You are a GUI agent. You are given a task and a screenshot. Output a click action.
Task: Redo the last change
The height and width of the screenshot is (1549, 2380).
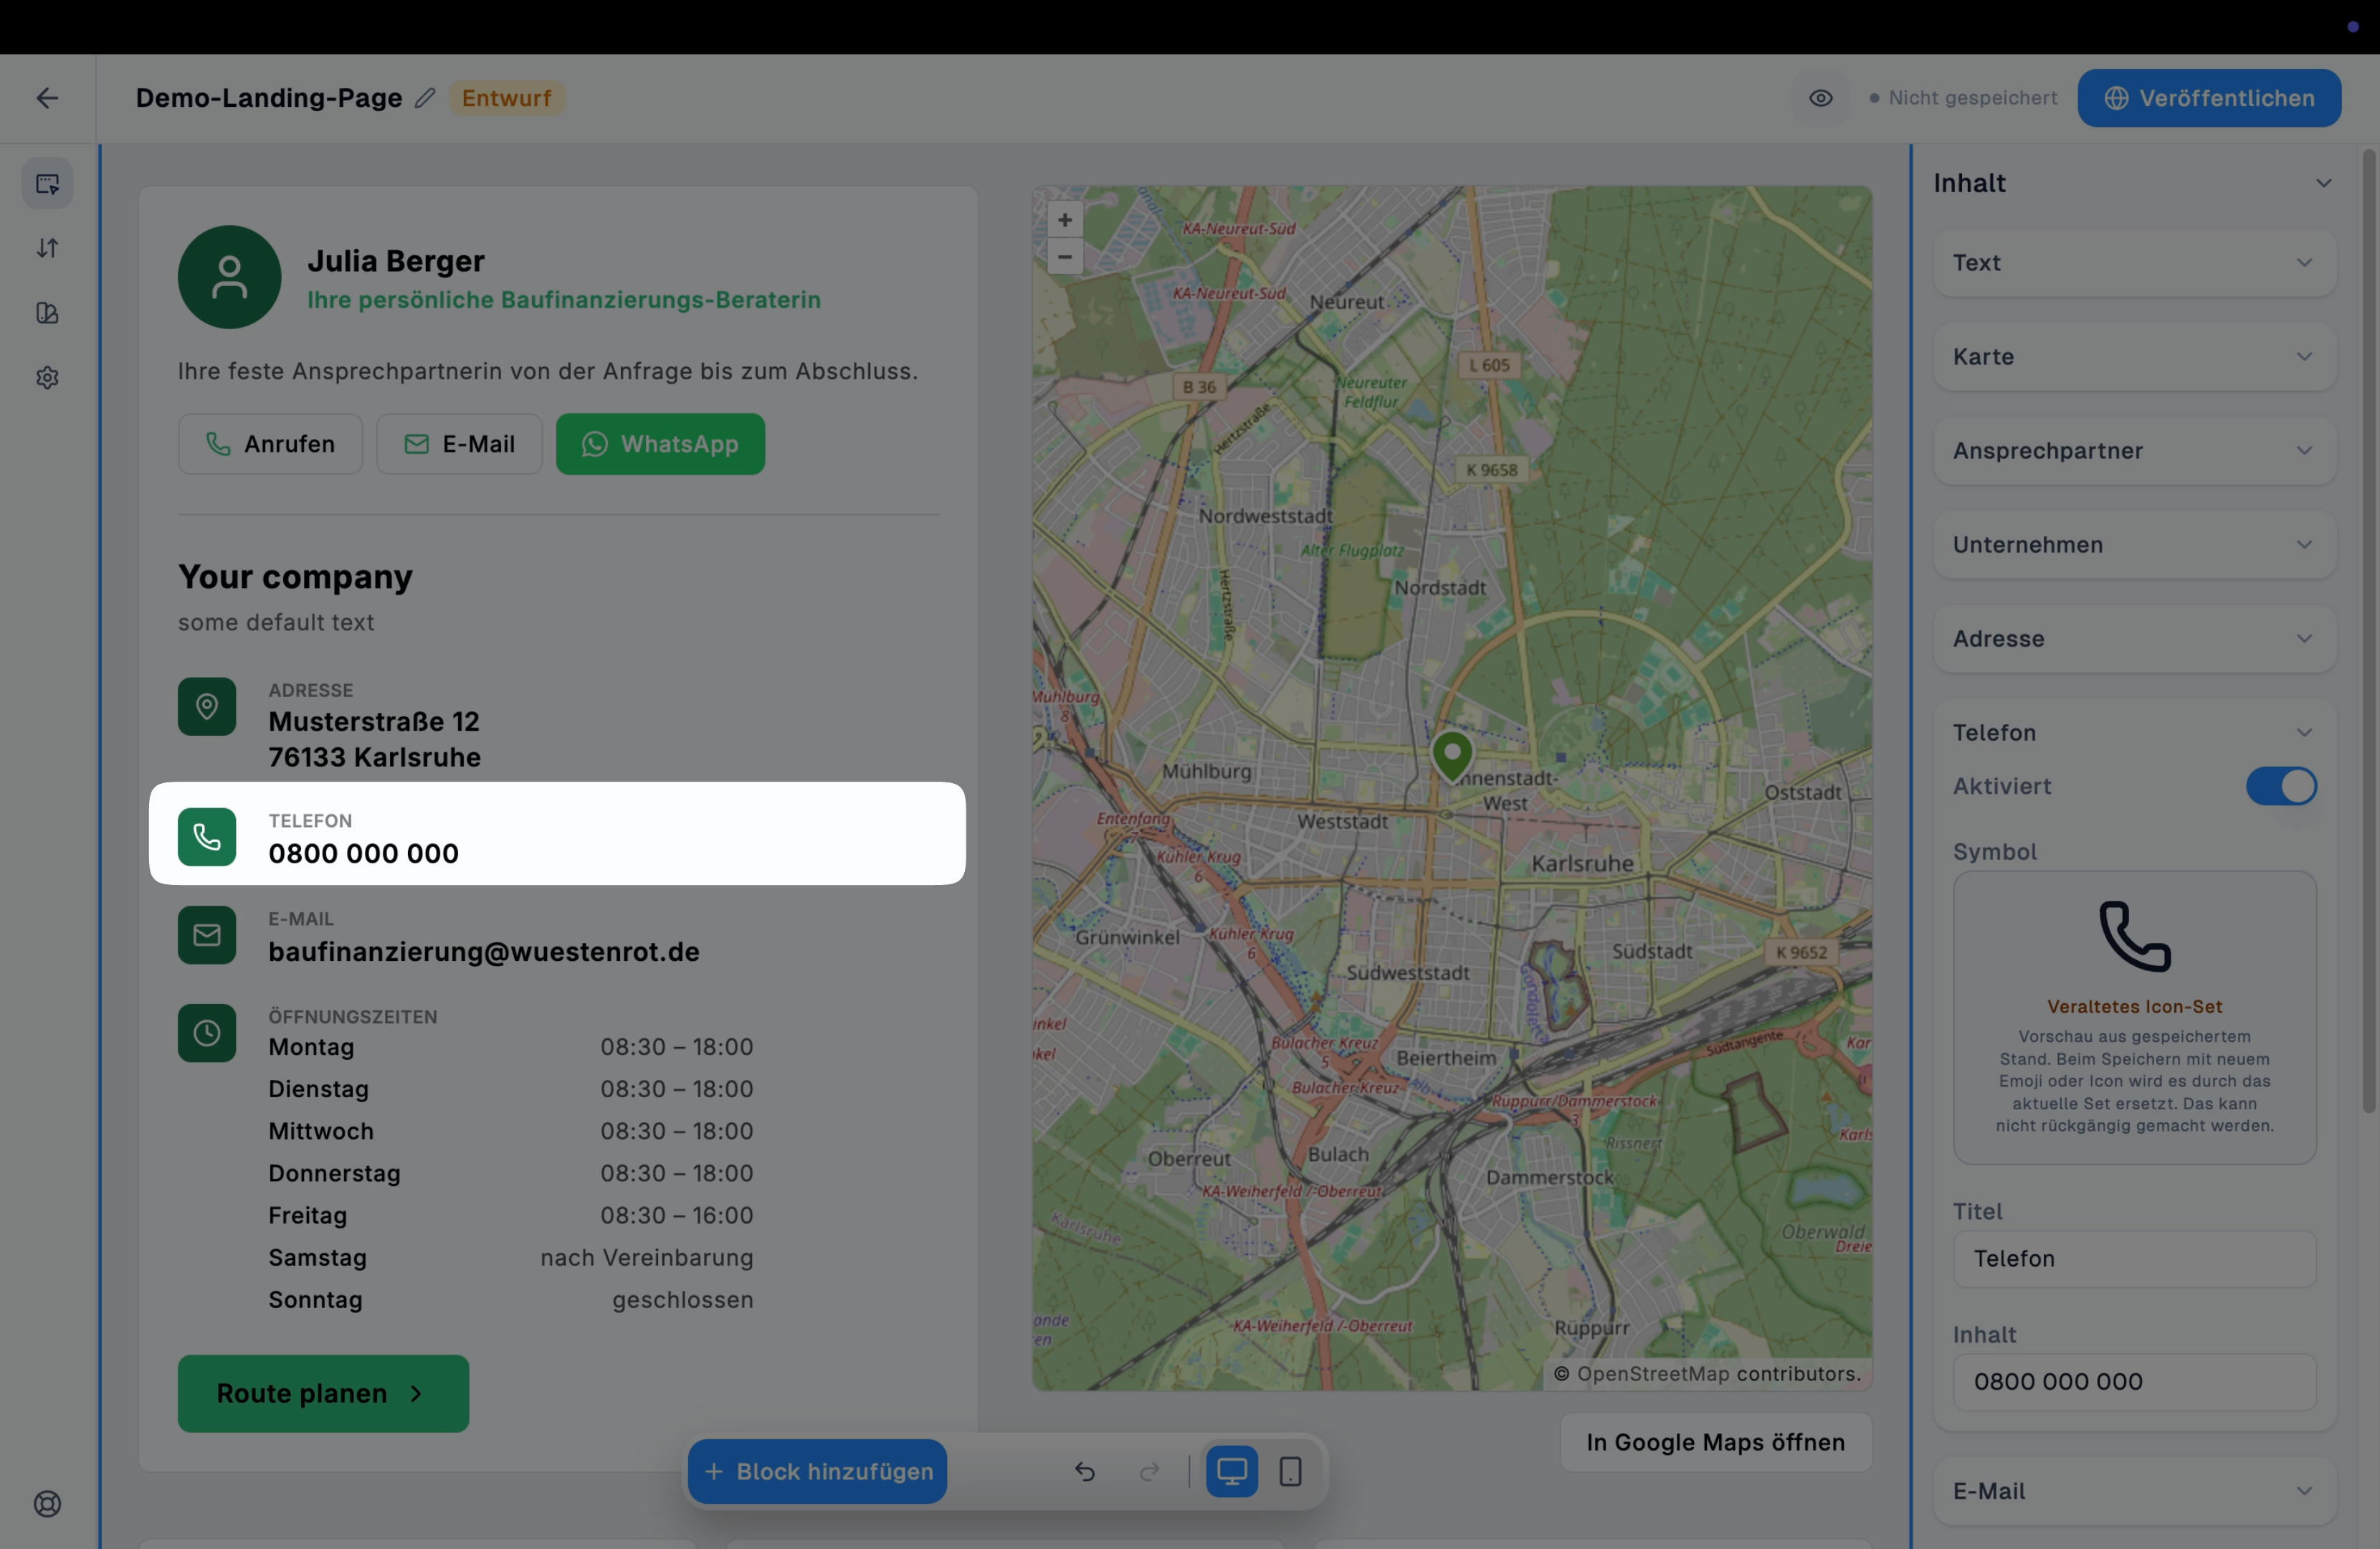[x=1150, y=1472]
